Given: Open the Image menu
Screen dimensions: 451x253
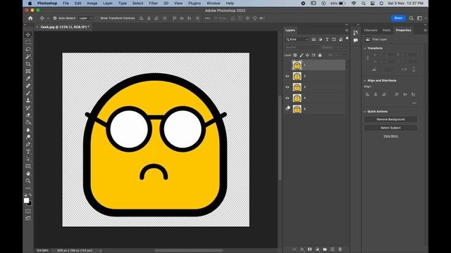Looking at the screenshot, I should (x=92, y=3).
